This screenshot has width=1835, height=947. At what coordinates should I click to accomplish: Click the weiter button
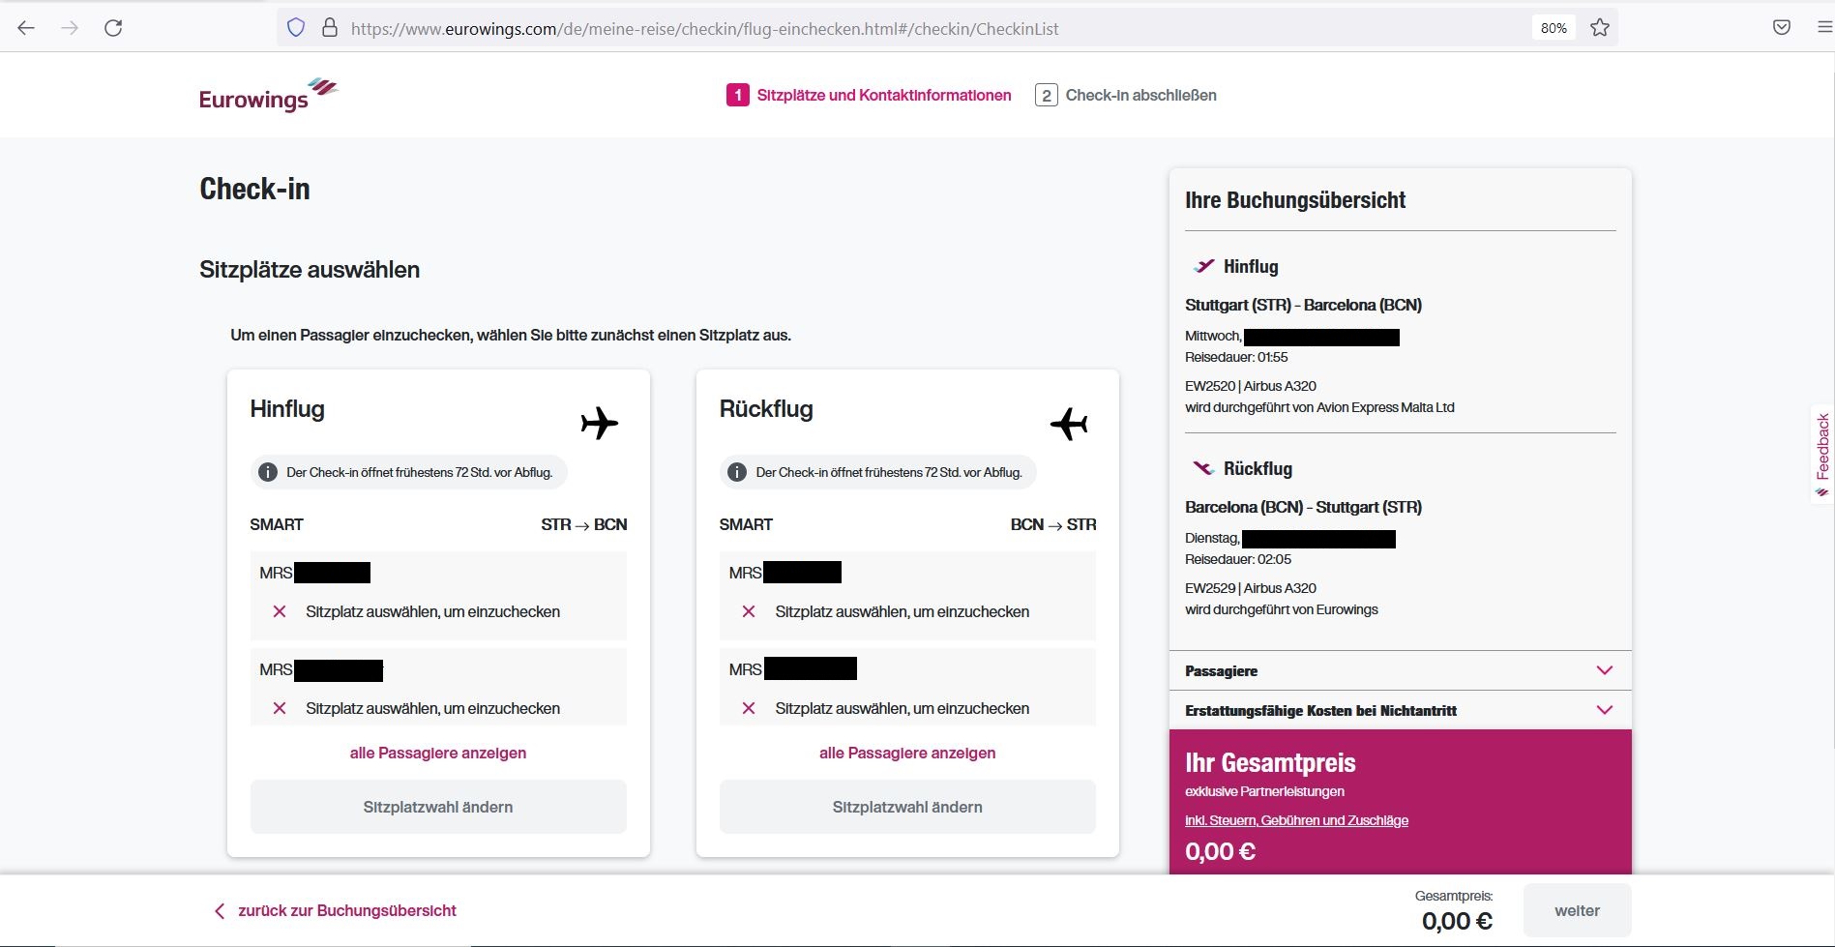pyautogui.click(x=1577, y=910)
